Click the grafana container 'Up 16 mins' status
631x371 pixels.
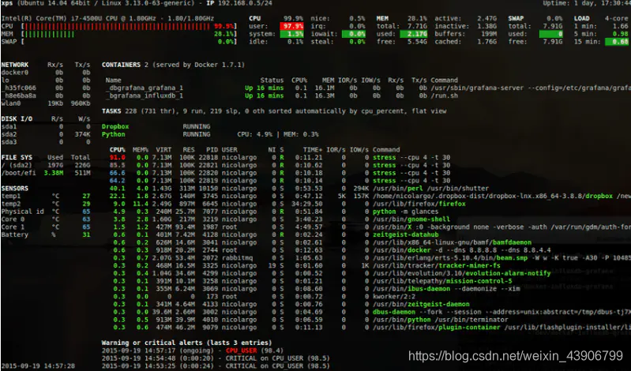(x=264, y=88)
